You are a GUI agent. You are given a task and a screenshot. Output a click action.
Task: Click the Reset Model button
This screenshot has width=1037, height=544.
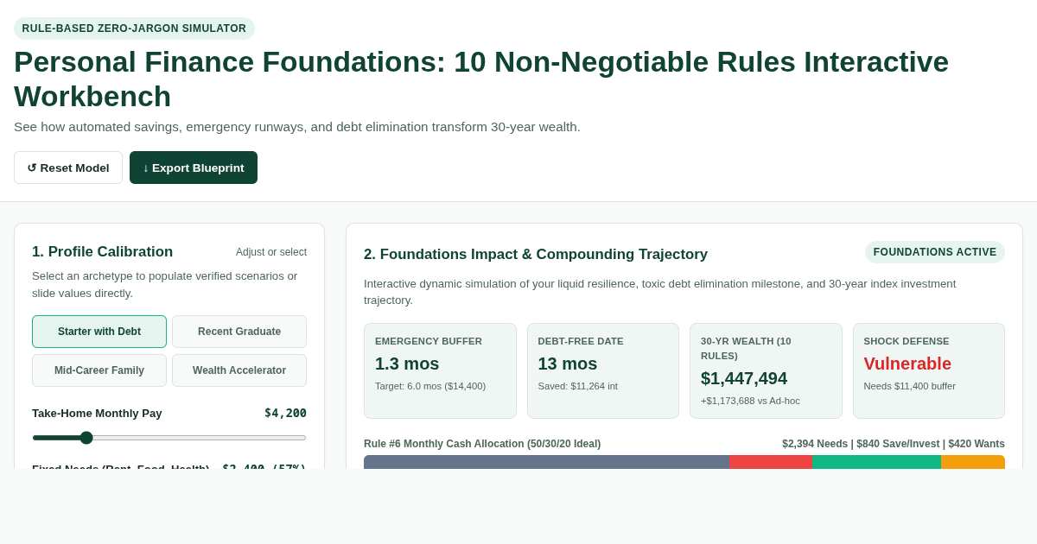68,168
